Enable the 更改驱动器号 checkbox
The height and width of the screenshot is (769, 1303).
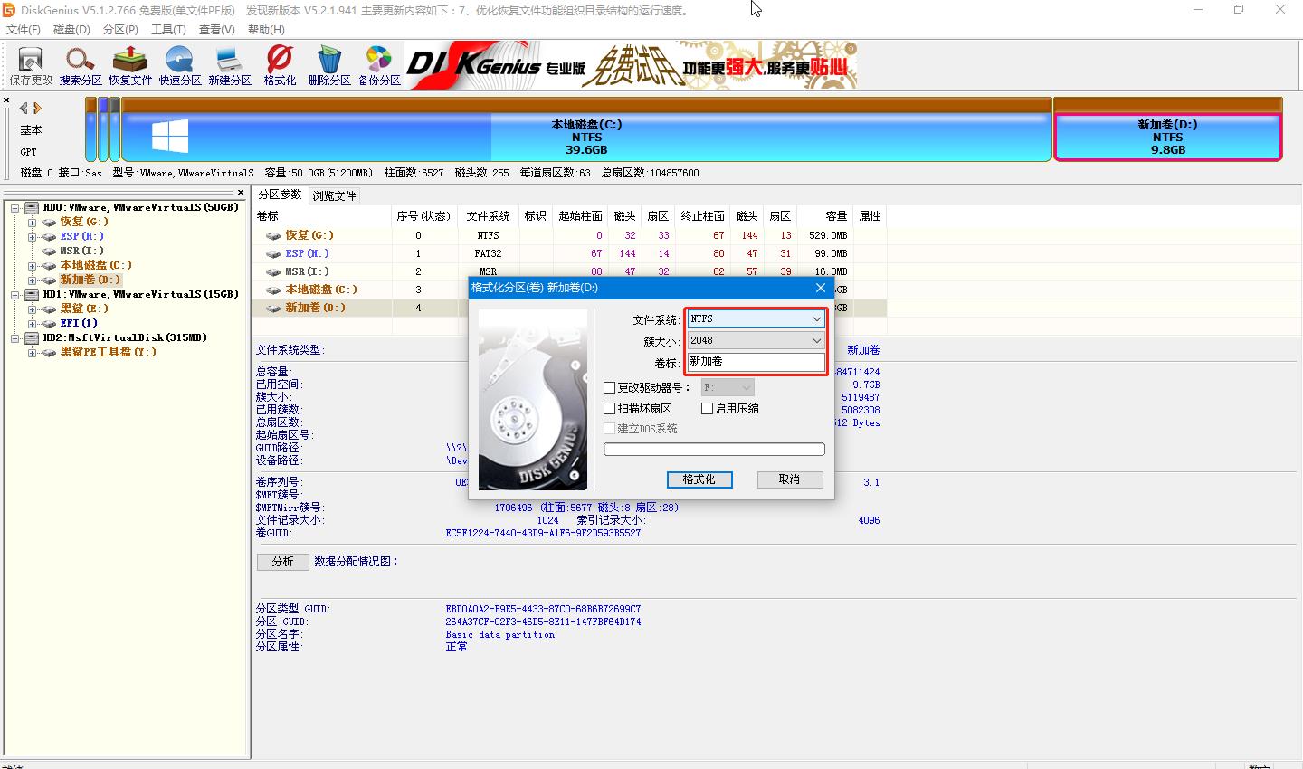pyautogui.click(x=610, y=387)
